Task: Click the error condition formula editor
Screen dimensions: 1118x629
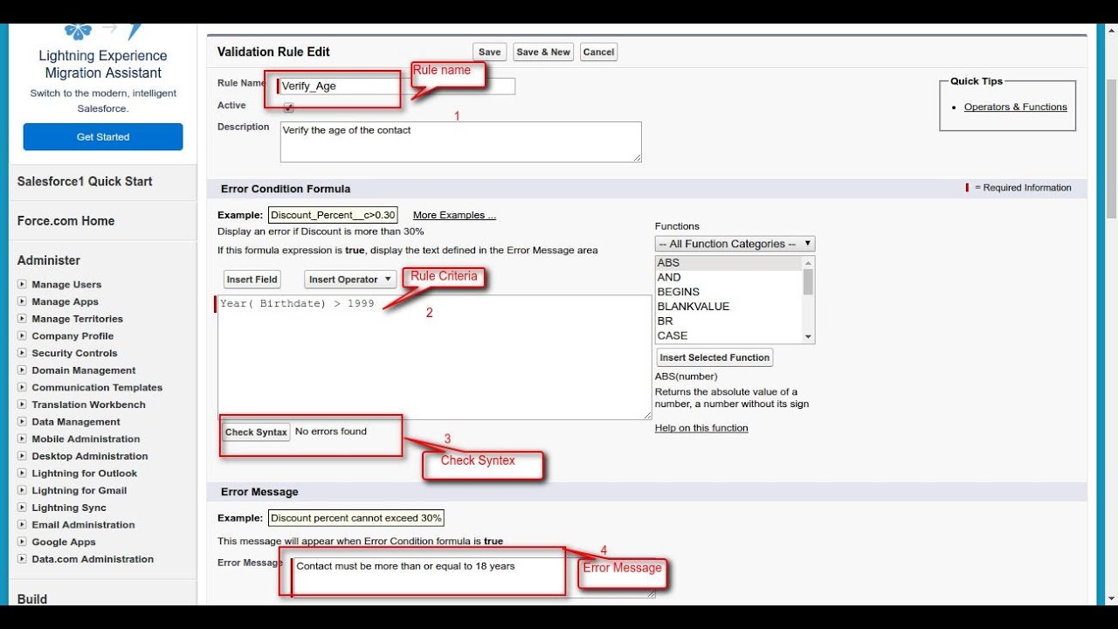Action: [434, 357]
